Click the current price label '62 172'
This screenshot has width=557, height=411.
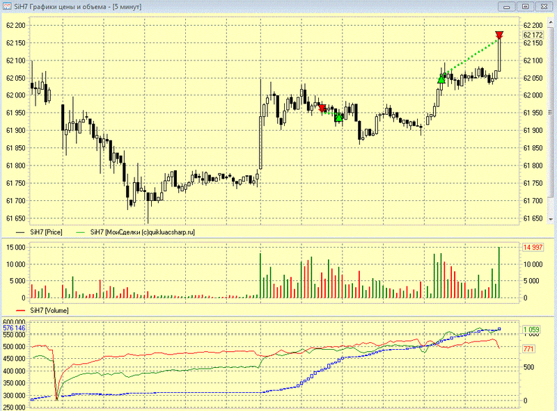(533, 35)
